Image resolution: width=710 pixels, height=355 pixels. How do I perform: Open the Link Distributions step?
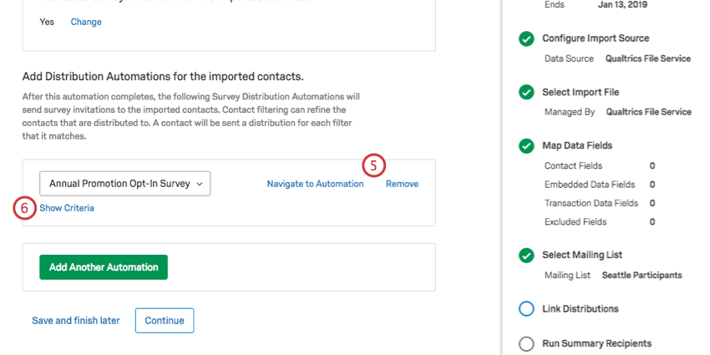coord(580,309)
